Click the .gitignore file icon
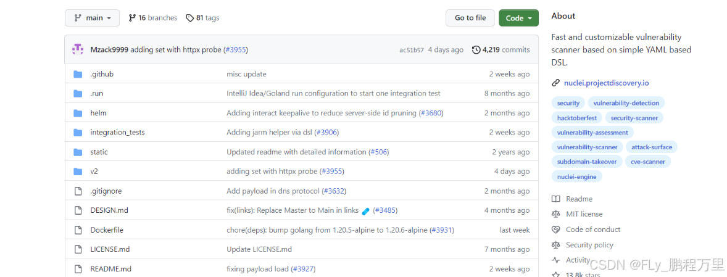The height and width of the screenshot is (277, 727). click(78, 191)
